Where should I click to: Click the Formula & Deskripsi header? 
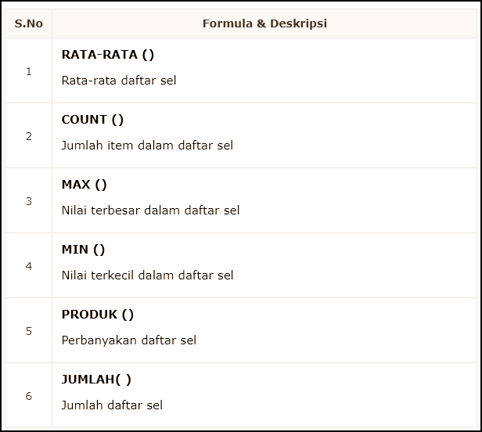click(x=264, y=23)
